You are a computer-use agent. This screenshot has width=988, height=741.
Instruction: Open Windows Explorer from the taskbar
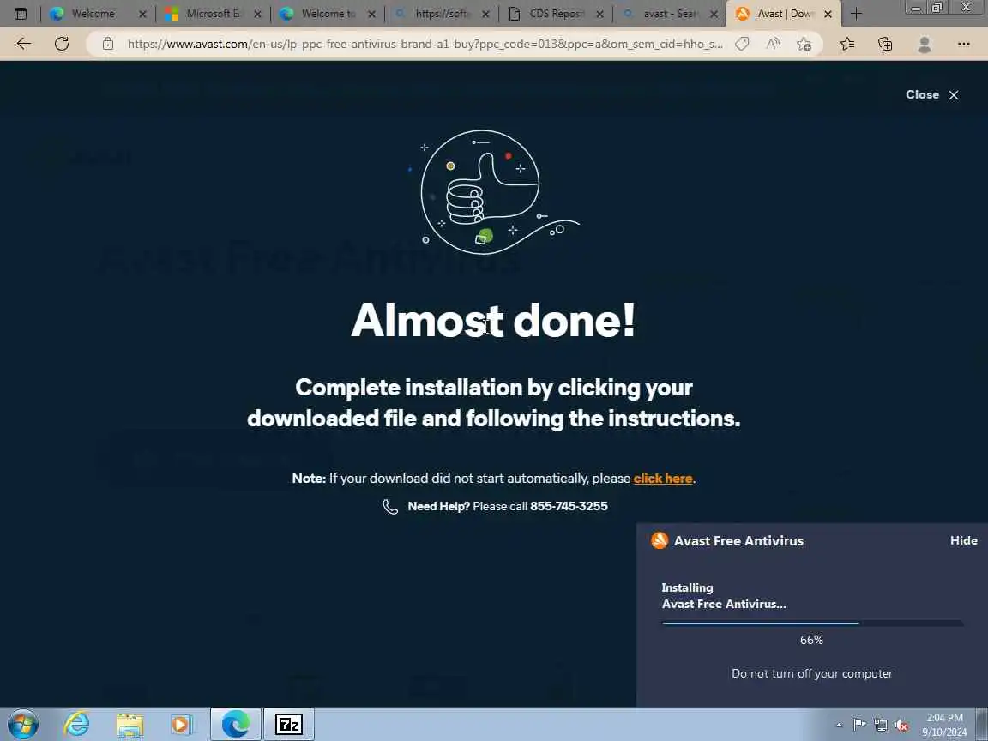coord(130,725)
